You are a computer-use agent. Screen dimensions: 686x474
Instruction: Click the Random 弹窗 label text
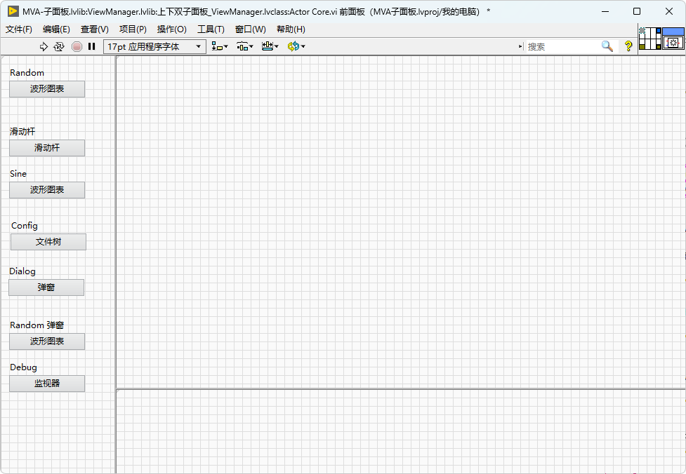pos(37,325)
